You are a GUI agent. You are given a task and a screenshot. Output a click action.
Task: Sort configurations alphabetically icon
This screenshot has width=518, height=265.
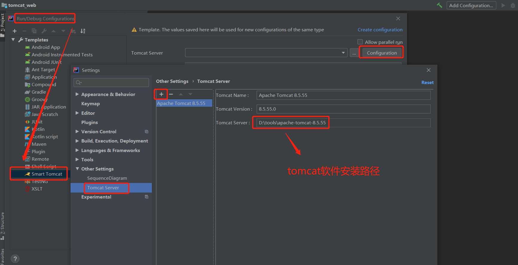point(83,31)
